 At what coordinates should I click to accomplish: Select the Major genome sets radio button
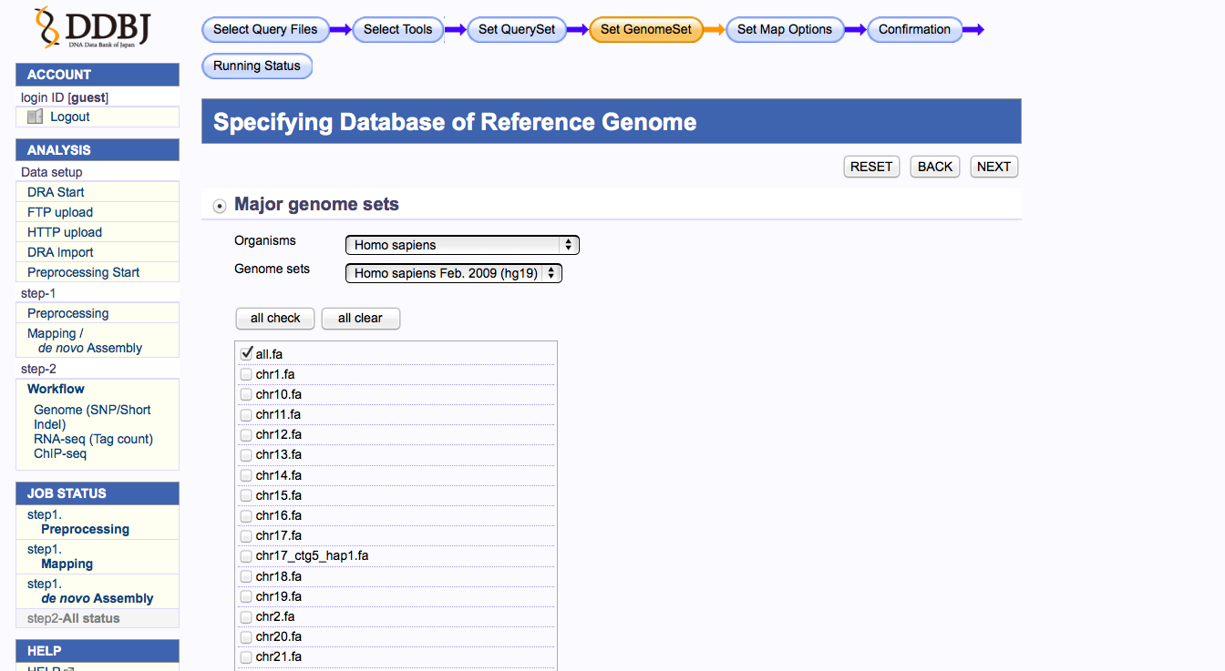click(x=220, y=206)
